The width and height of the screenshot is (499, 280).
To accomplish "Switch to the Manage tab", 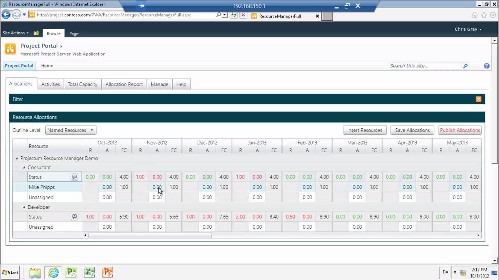I will (x=159, y=84).
